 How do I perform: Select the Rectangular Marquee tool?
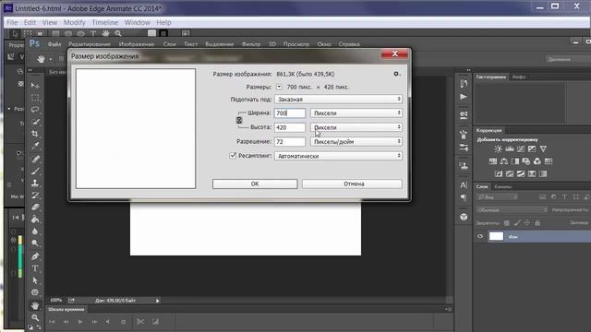click(35, 98)
